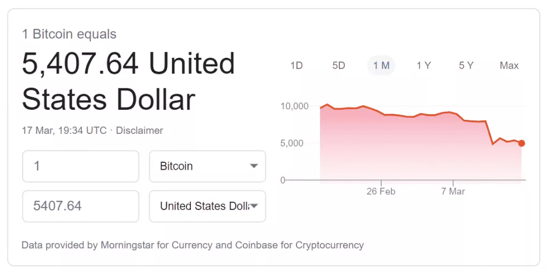Image resolution: width=549 pixels, height=273 pixels.
Task: Switch chart to 5 Y range
Action: point(466,65)
